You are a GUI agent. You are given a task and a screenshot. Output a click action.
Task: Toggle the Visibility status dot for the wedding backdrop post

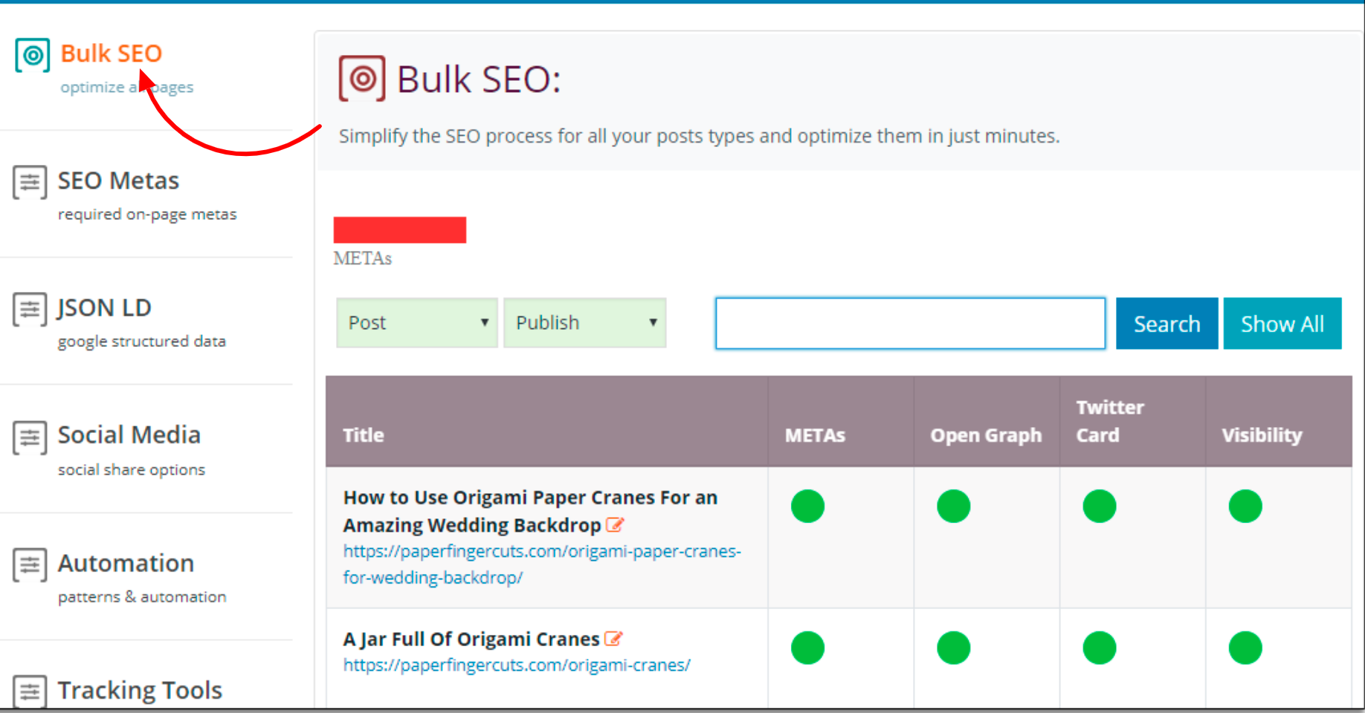[x=1245, y=507]
